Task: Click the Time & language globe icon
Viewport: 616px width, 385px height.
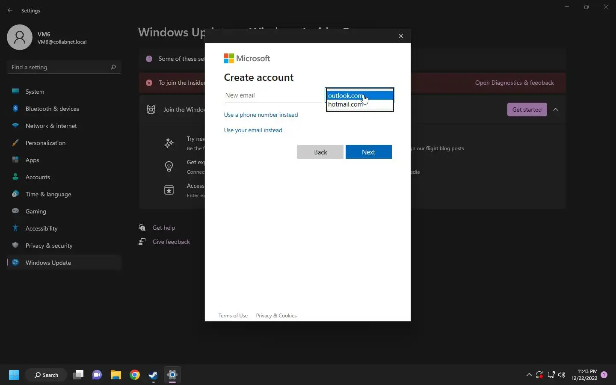Action: click(x=15, y=194)
